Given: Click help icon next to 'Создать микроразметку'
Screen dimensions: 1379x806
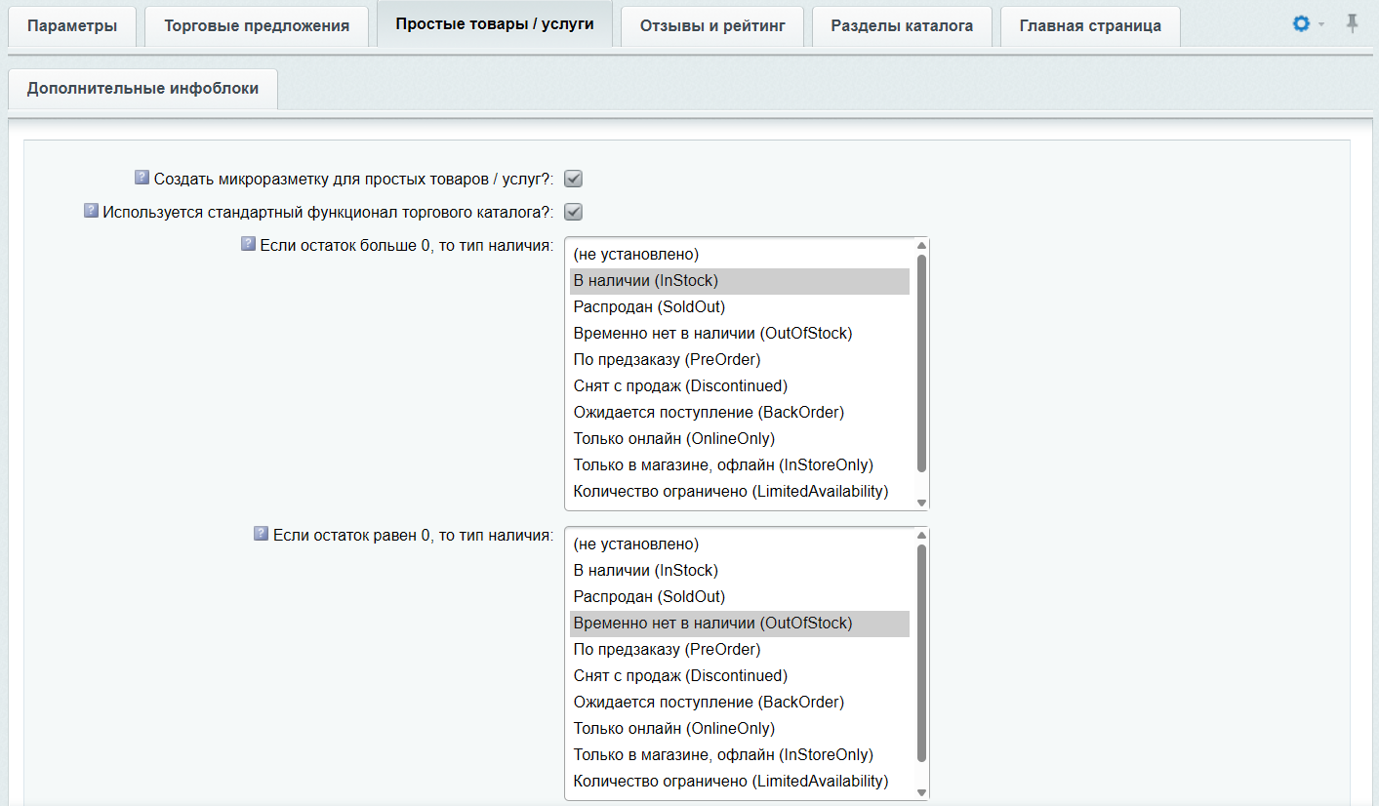Looking at the screenshot, I should coord(142,178).
